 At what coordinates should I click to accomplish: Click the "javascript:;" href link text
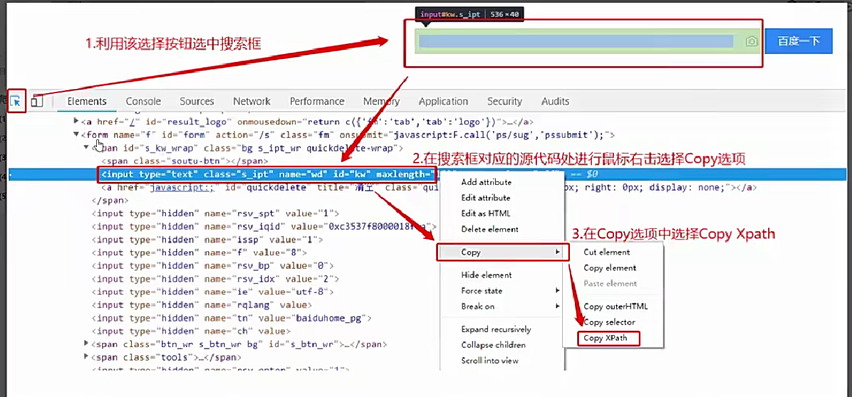182,188
